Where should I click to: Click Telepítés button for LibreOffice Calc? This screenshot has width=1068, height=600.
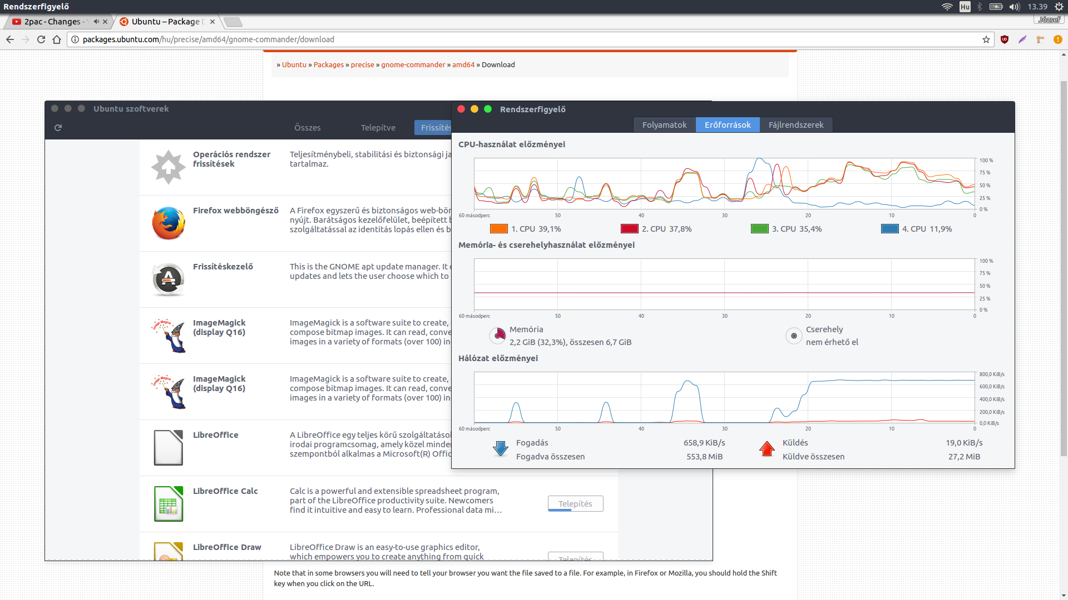pos(576,504)
